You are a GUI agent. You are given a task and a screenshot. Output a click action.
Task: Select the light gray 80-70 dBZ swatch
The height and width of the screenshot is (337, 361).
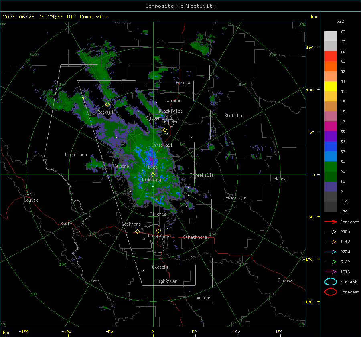click(331, 36)
